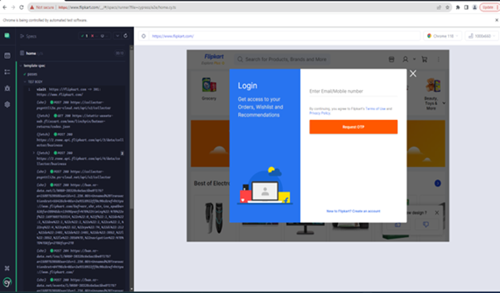
Task: Open the Privacy Policy link
Action: (320, 113)
